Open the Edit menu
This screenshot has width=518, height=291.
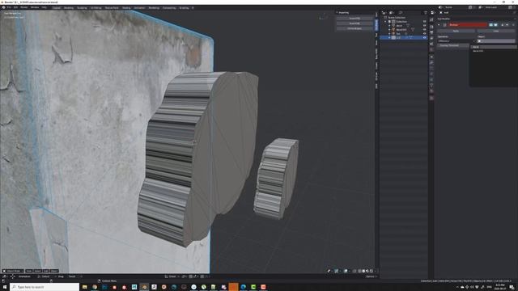(15, 7)
